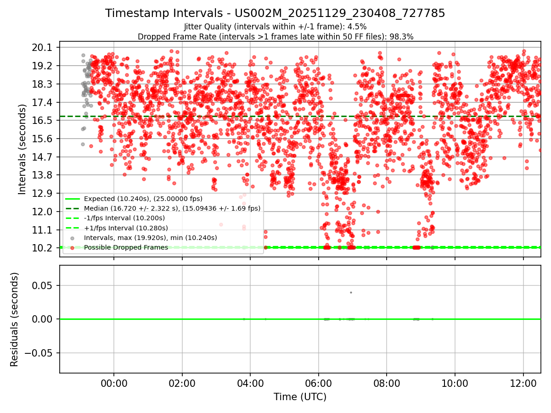
Task: Click the gray dot legend marker for Intervals
Action: (73, 238)
